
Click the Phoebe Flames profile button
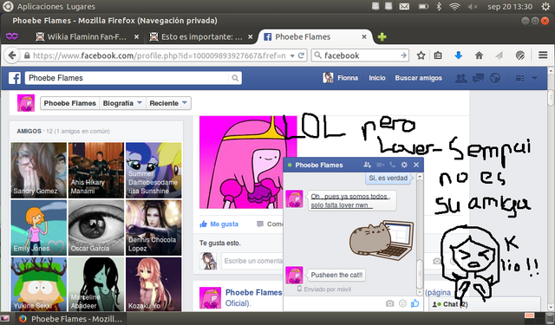coord(69,103)
